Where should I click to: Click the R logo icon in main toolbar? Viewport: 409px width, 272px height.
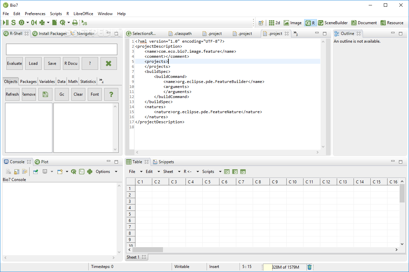63,22
